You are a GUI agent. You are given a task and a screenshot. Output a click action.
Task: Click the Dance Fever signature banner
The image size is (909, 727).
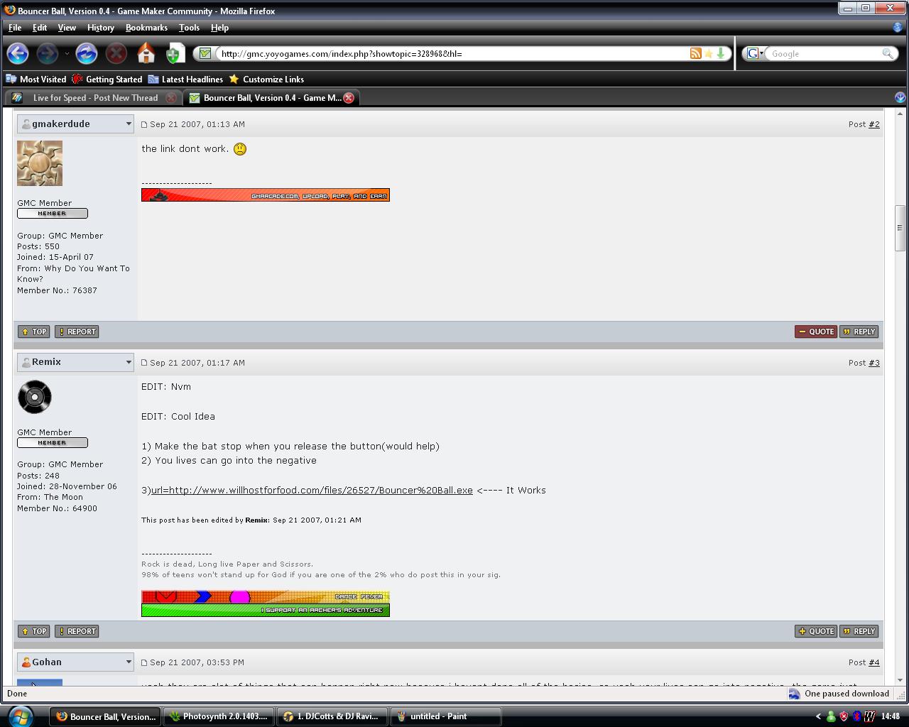(x=266, y=596)
